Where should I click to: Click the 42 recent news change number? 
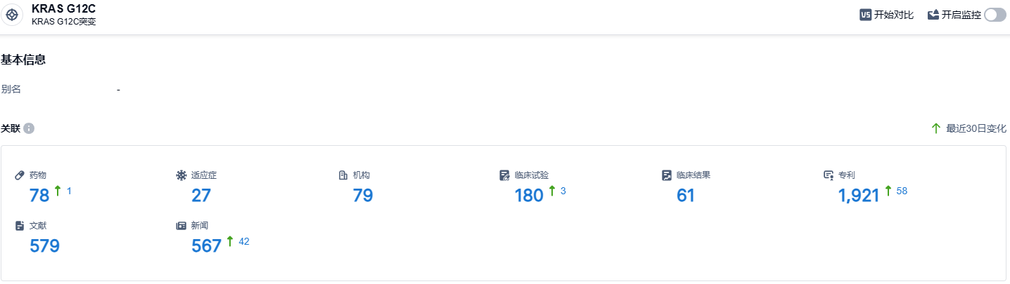pyautogui.click(x=244, y=242)
